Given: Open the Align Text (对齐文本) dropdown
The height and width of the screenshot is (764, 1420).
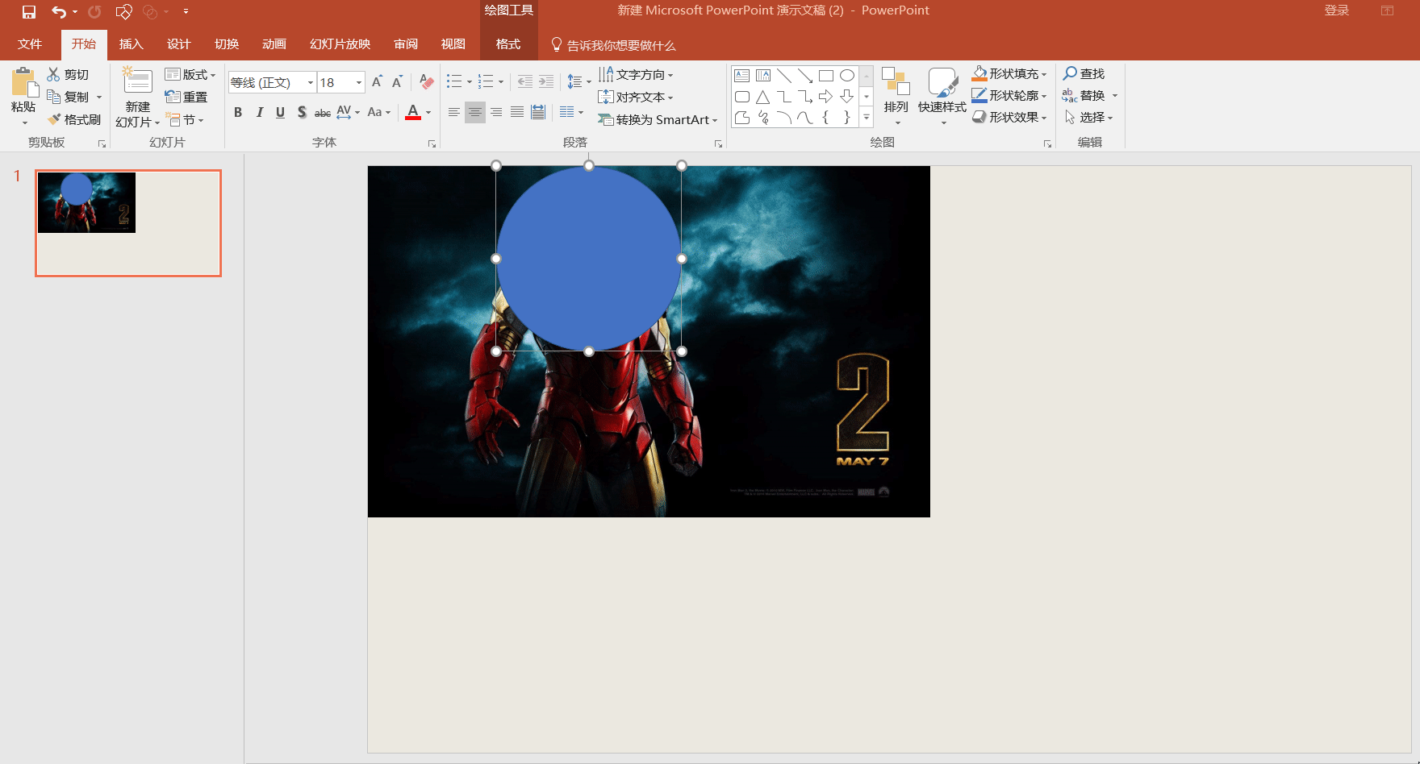Looking at the screenshot, I should [x=636, y=97].
